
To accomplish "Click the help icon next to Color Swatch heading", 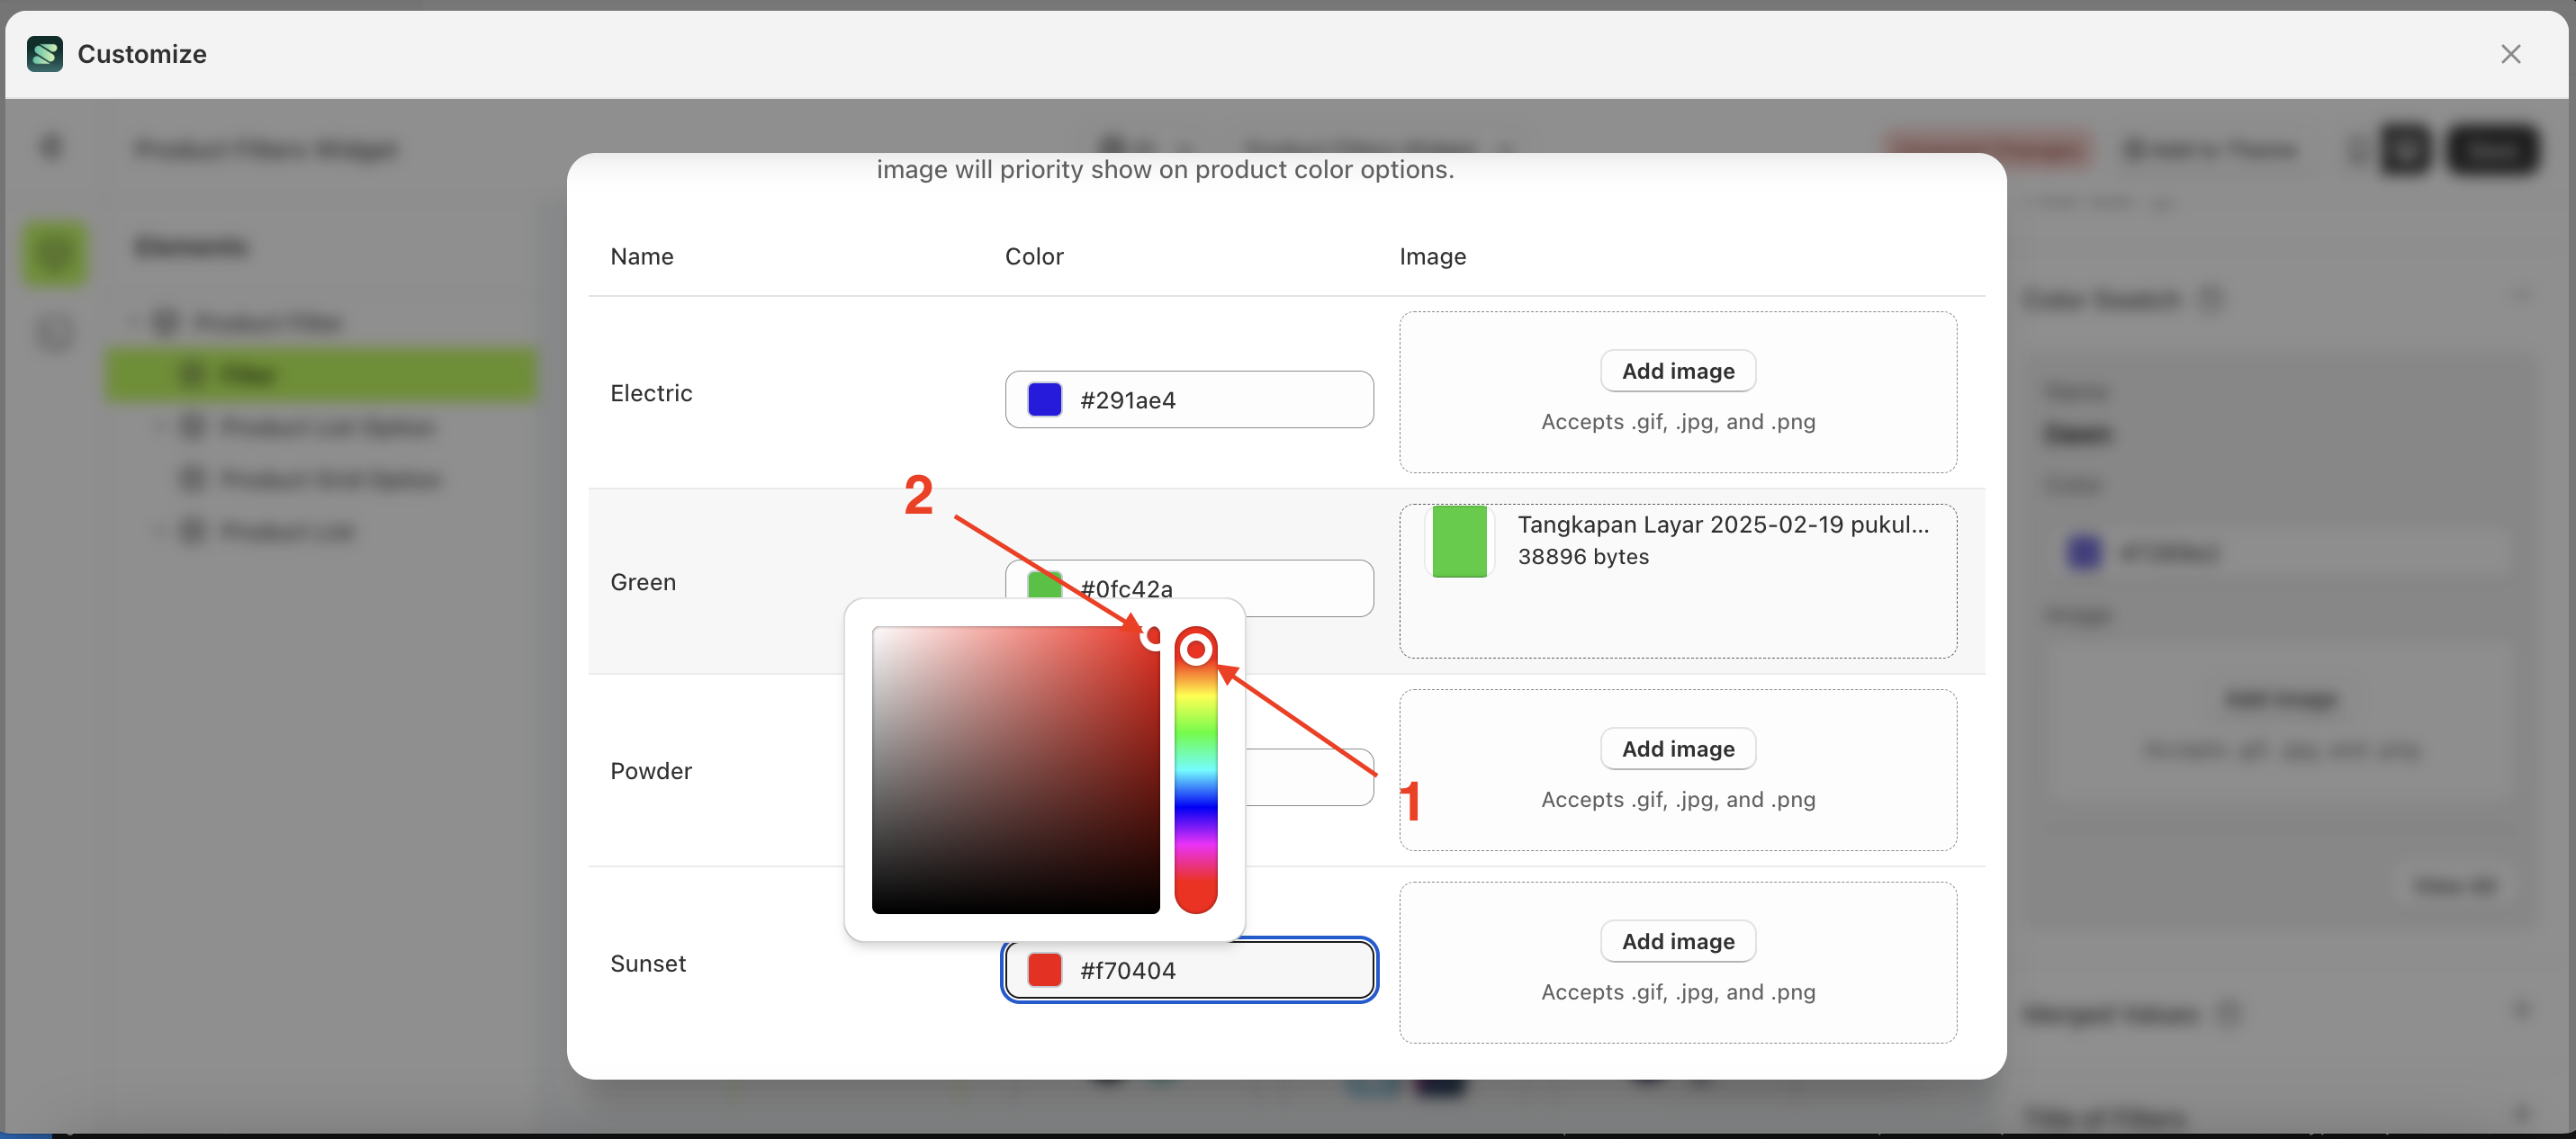I will click(x=2213, y=299).
